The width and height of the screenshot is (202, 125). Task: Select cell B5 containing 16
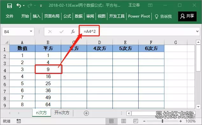[x=48, y=76]
